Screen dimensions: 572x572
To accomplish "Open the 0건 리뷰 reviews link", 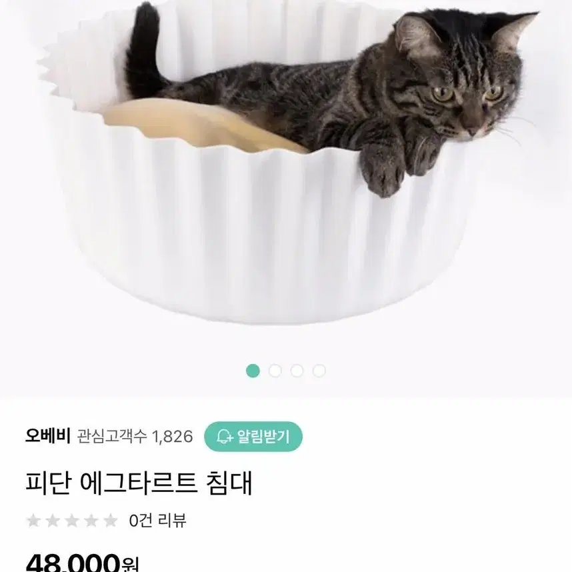I will pos(157,521).
